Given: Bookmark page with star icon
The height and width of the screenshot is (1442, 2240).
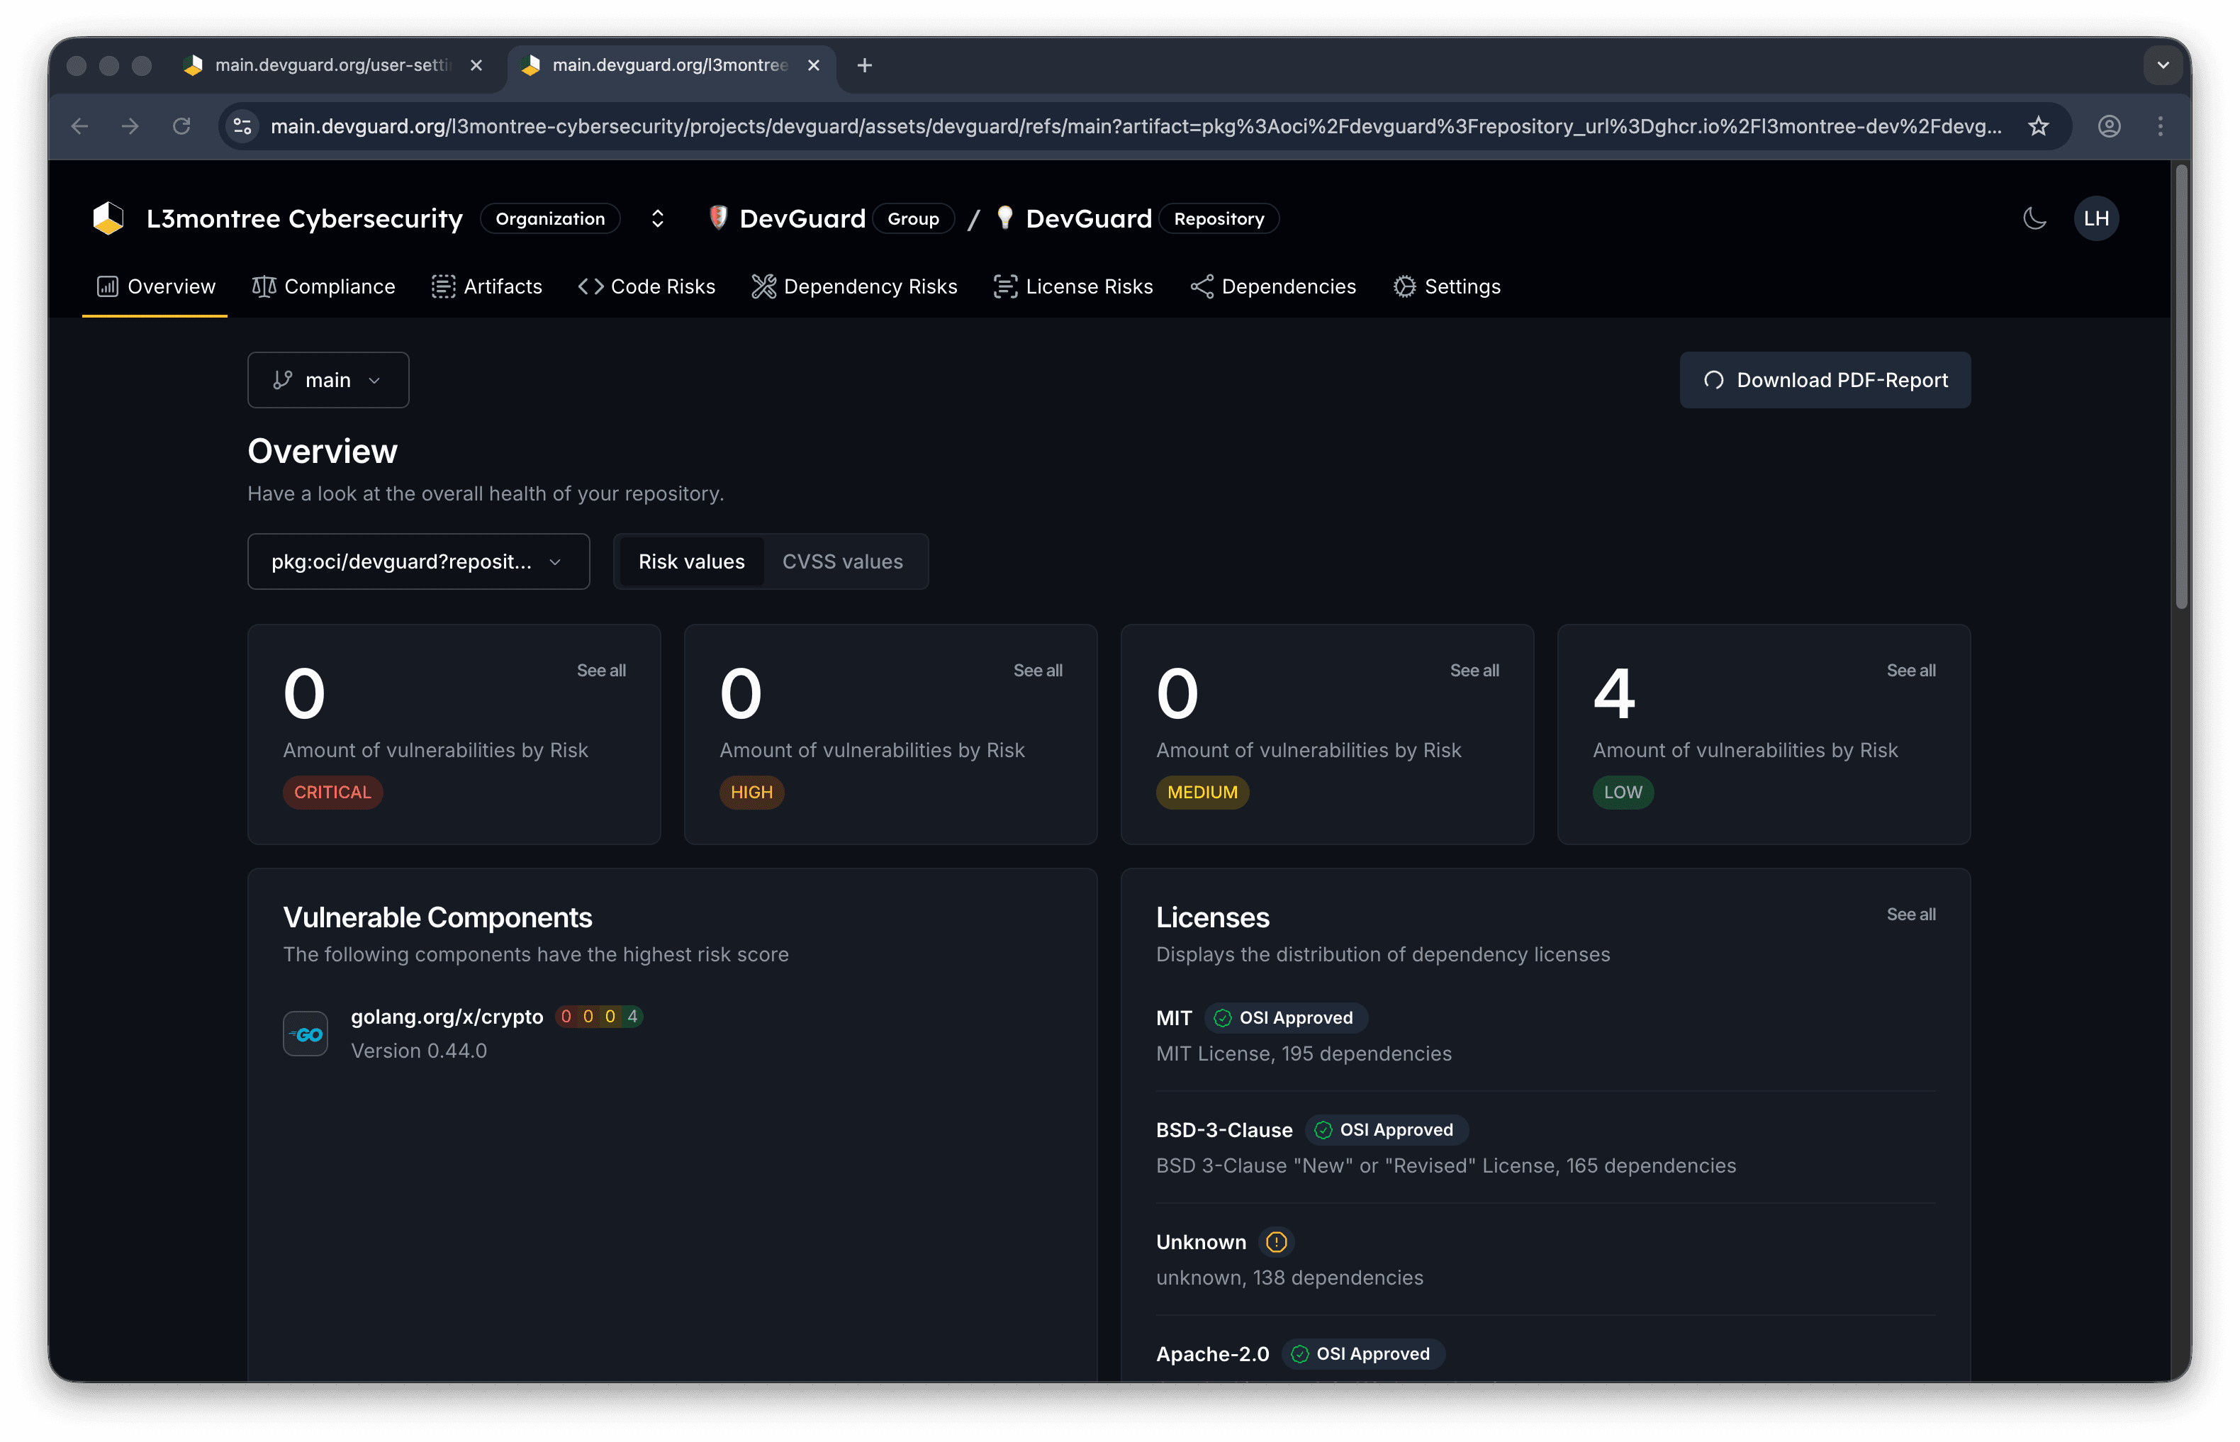Looking at the screenshot, I should pyautogui.click(x=2038, y=126).
